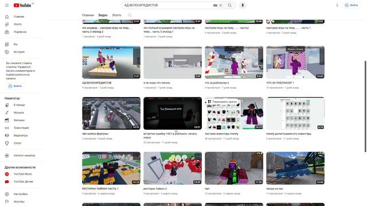Click Войти in the sidebar prompt
367x206 pixels.
pyautogui.click(x=15, y=86)
